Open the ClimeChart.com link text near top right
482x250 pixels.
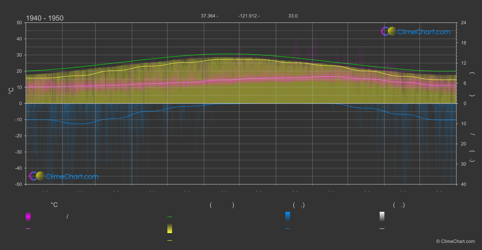click(424, 32)
